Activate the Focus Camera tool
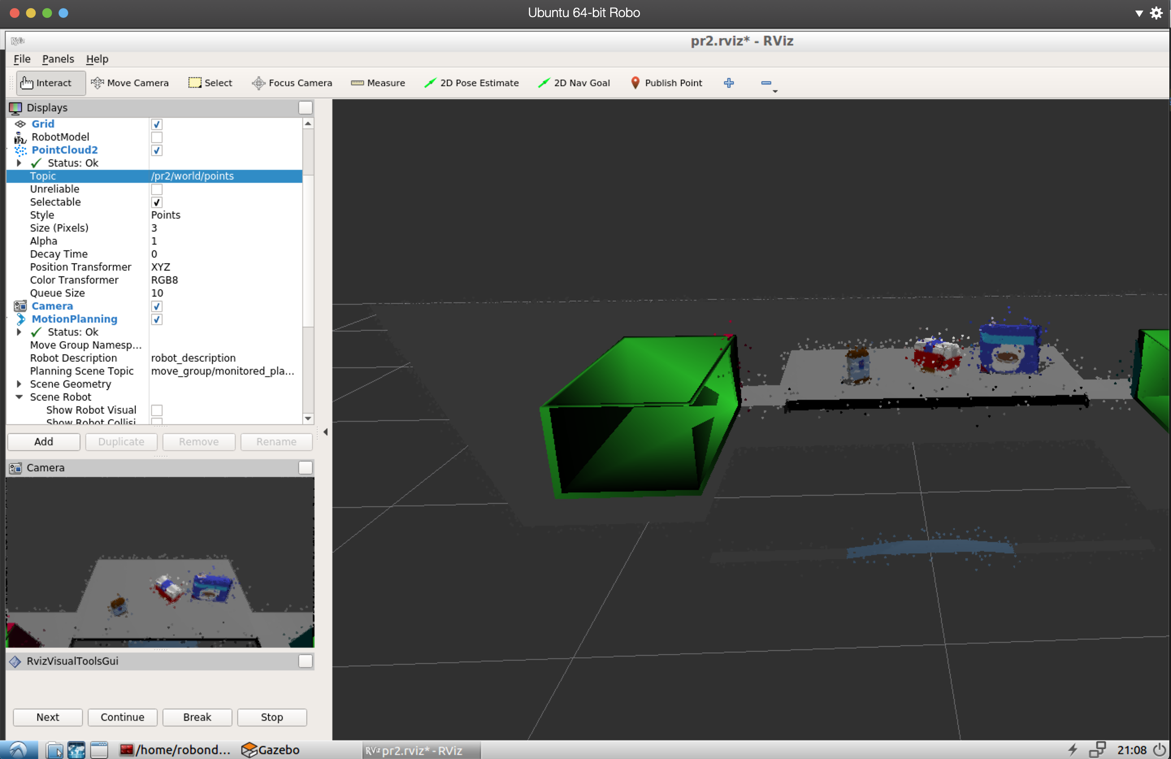 [x=292, y=82]
